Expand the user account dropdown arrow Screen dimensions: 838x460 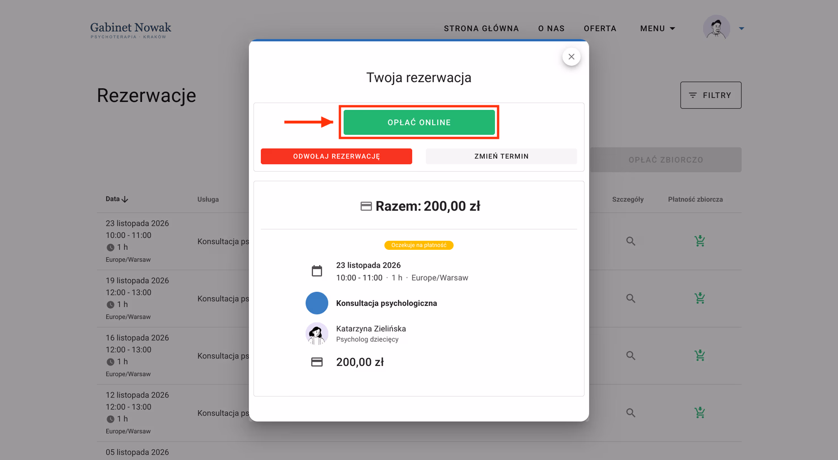tap(741, 28)
